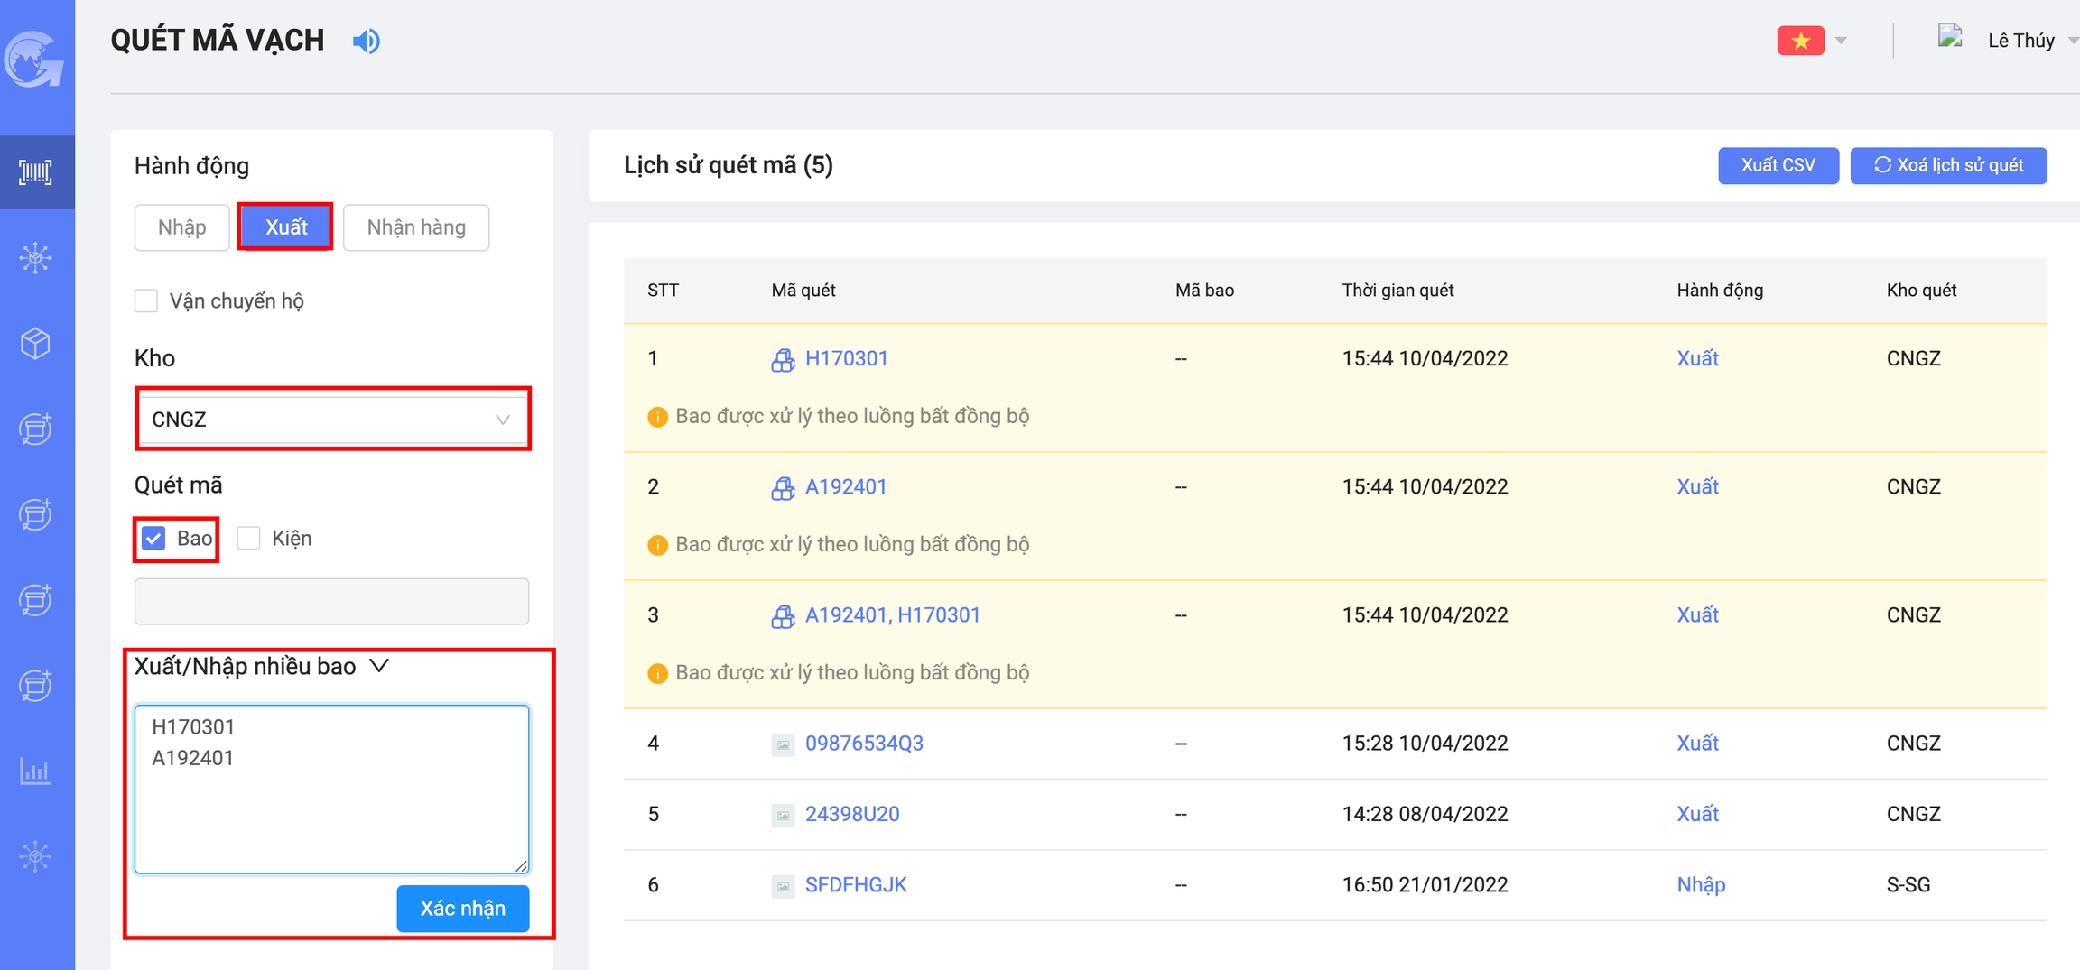The image size is (2080, 970).
Task: Open the SFDFHGJK code link
Action: tap(856, 884)
